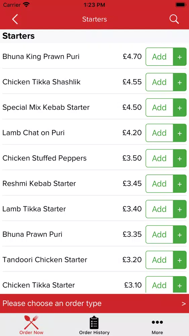Open 'Please choose an order type' bar
Screen dimensions: 189x336
(x=94, y=304)
